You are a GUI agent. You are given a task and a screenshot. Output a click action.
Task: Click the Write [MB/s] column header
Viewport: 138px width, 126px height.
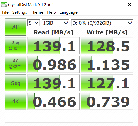coord(107,32)
